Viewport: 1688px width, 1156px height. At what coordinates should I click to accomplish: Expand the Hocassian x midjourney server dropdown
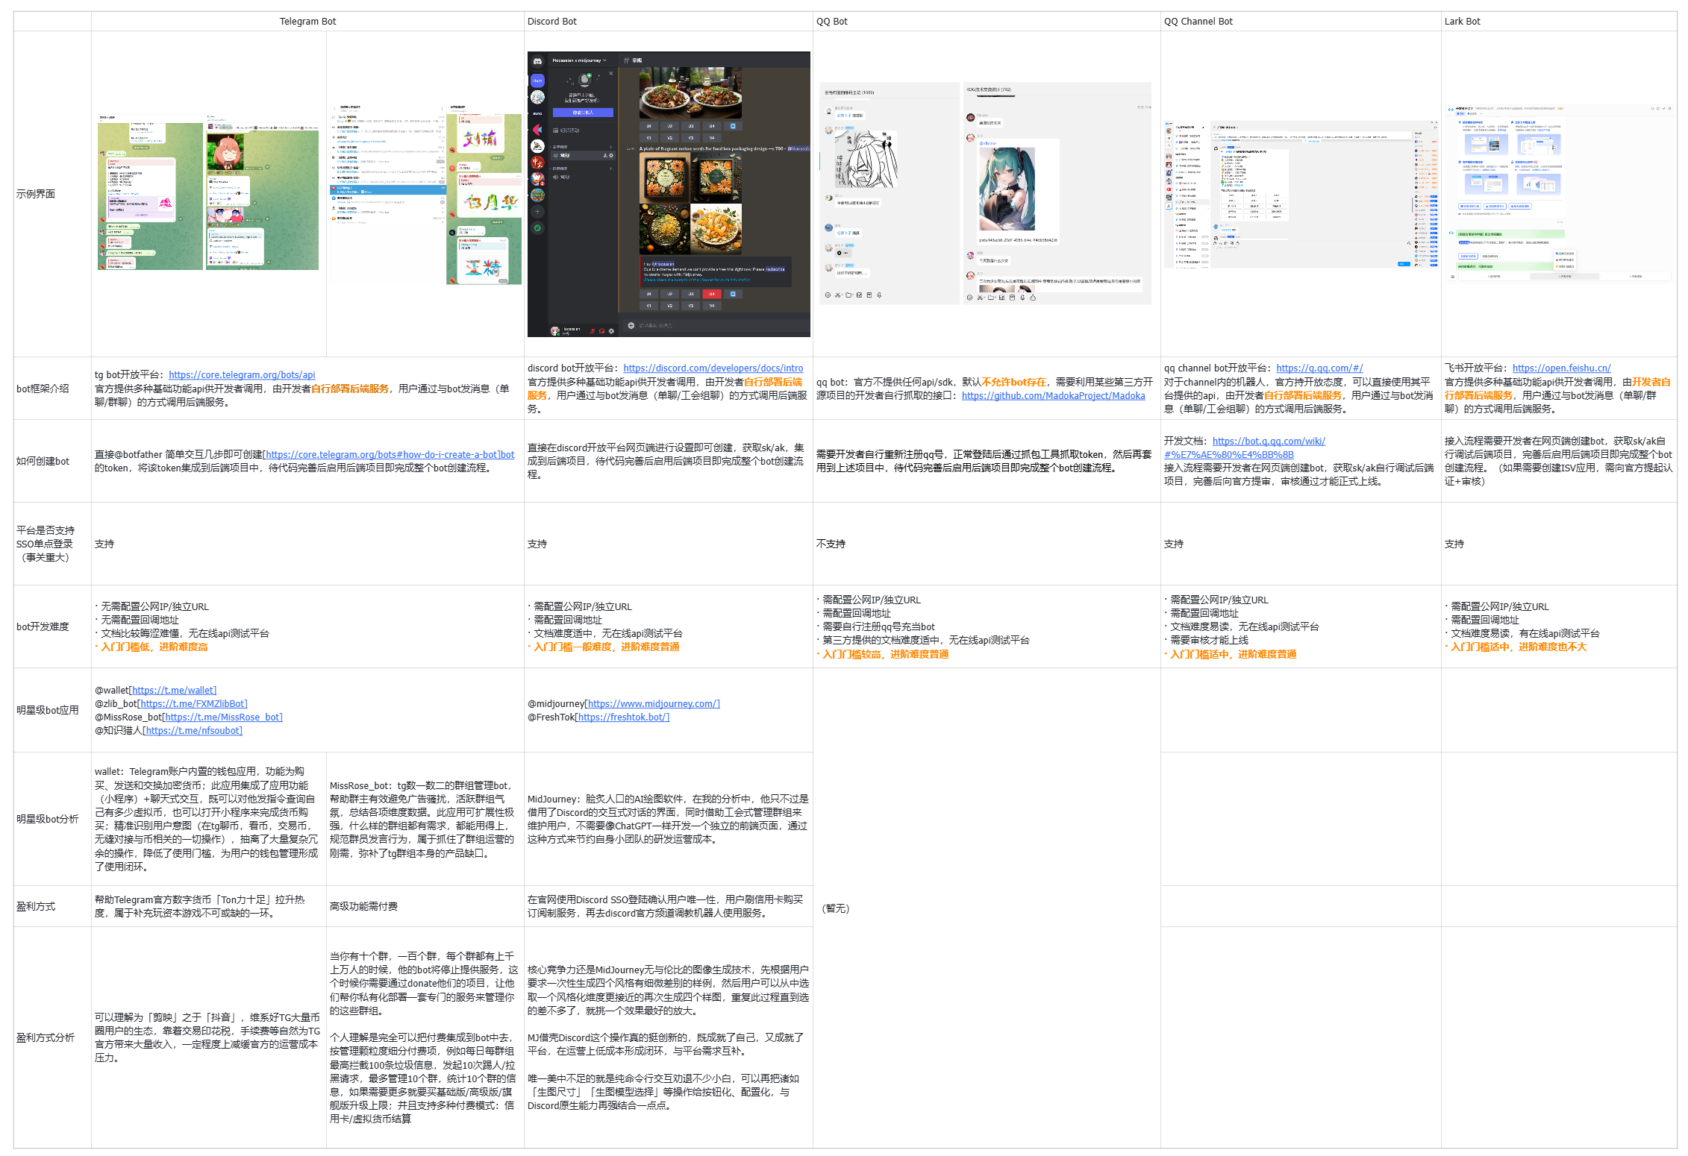click(604, 60)
